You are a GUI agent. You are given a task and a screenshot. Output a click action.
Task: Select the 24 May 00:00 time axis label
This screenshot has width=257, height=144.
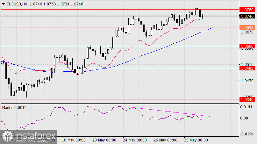click(135, 140)
